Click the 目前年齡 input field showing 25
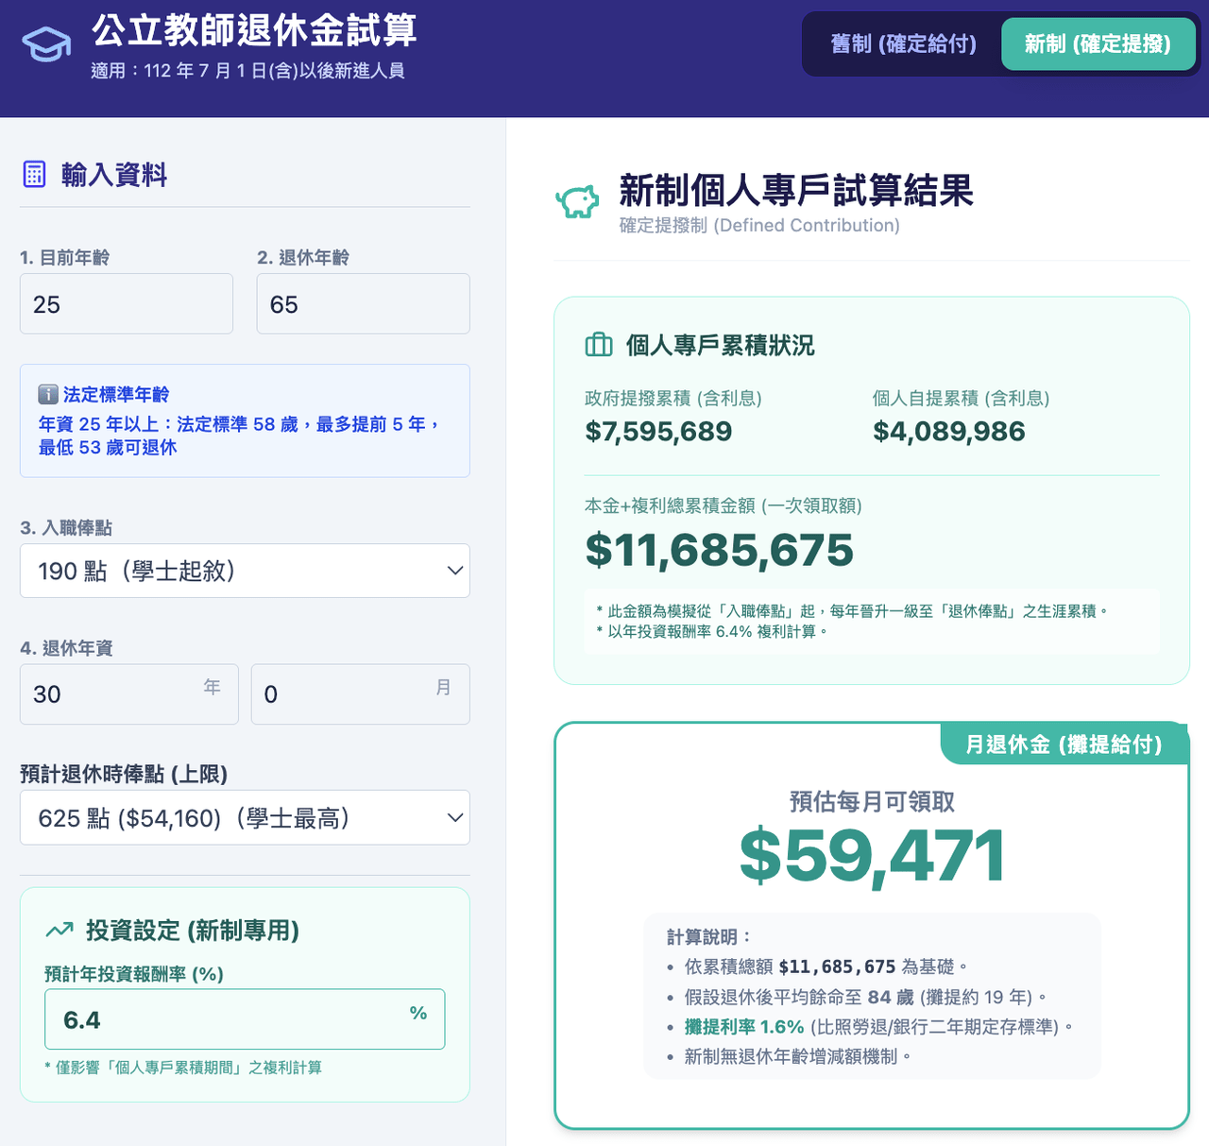Viewport: 1209px width, 1146px height. tap(127, 303)
